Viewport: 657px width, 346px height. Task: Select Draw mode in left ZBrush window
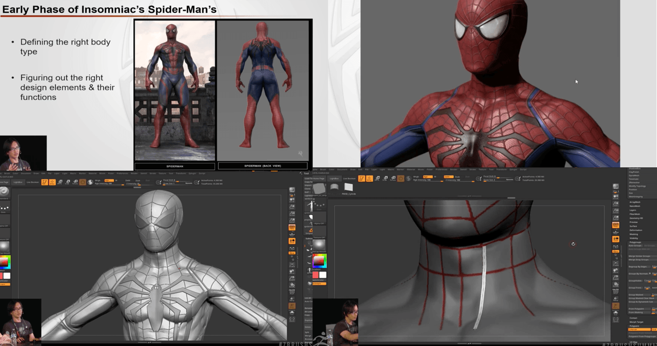click(52, 182)
